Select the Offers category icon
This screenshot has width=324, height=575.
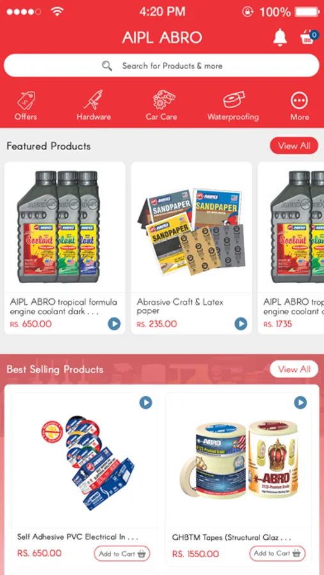pos(26,100)
